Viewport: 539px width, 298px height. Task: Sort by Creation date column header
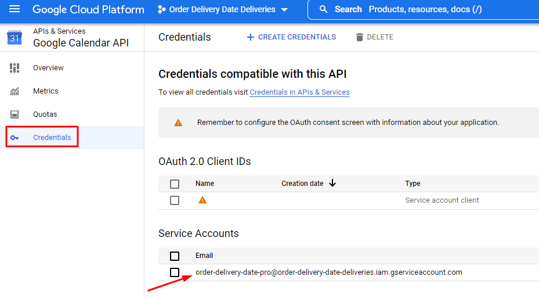click(x=302, y=184)
